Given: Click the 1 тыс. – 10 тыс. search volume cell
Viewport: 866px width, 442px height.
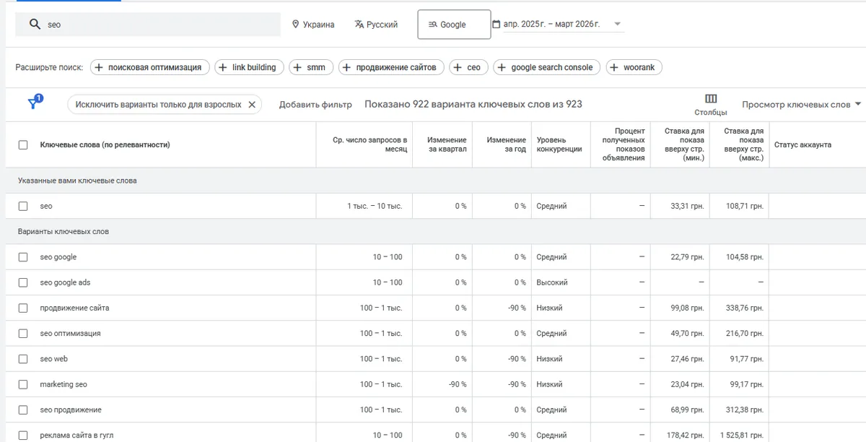Looking at the screenshot, I should click(375, 206).
